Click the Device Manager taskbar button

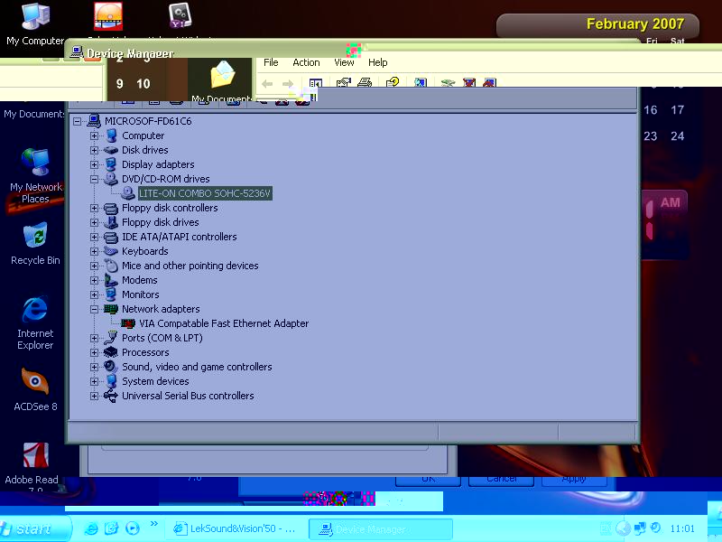click(380, 529)
